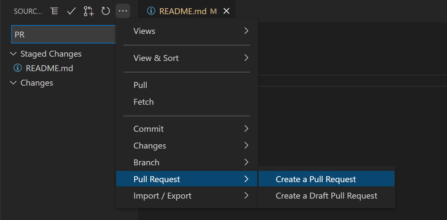Collapse the Staged Changes section
The image size is (447, 220).
click(x=13, y=54)
